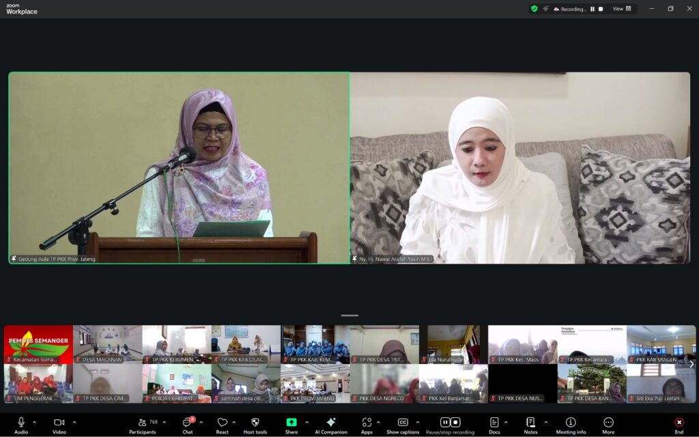699x437 pixels.
Task: Stop the recording from the bottom toolbar
Action: tap(455, 422)
